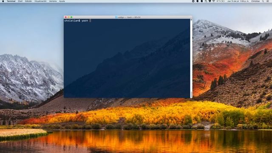The height and width of the screenshot is (153, 272).
Task: Open the Ventana menu
Action: click(53, 1)
